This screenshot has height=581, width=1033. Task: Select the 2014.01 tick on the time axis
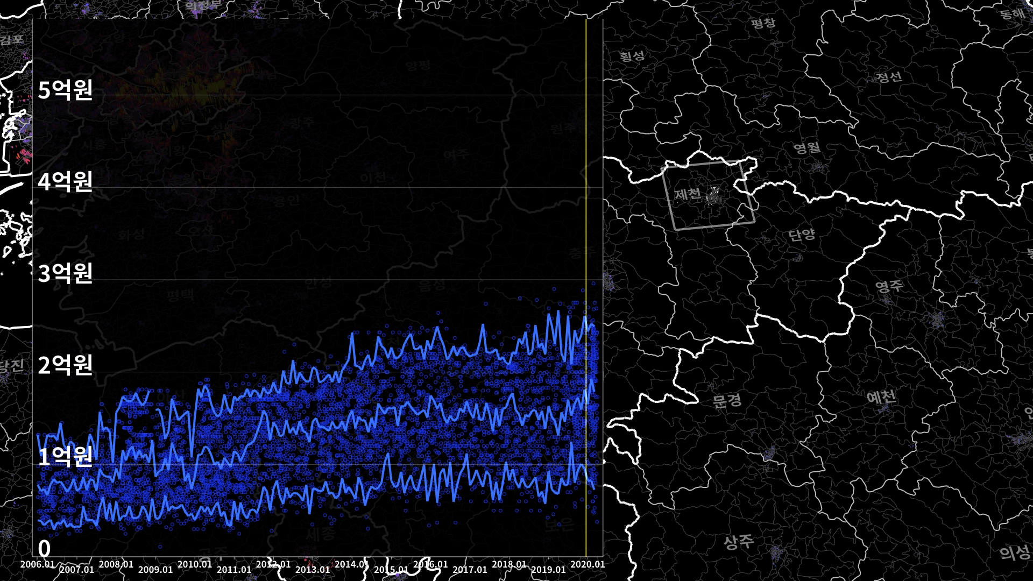point(351,564)
